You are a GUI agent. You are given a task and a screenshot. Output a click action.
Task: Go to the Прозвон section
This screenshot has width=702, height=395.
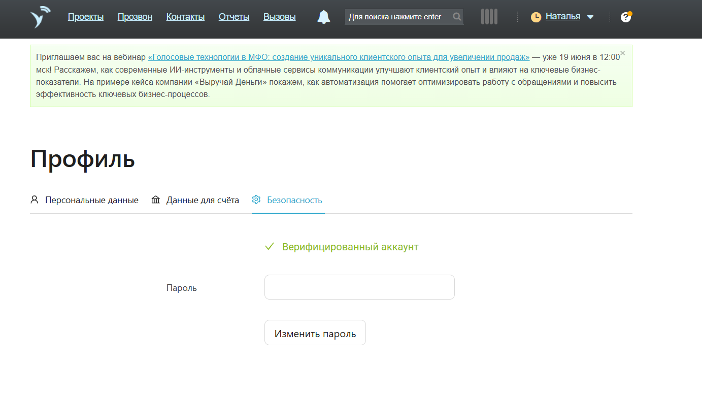click(x=135, y=17)
